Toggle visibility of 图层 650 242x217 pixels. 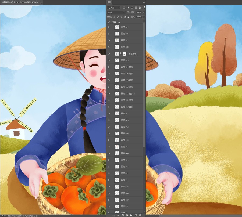tap(109, 47)
